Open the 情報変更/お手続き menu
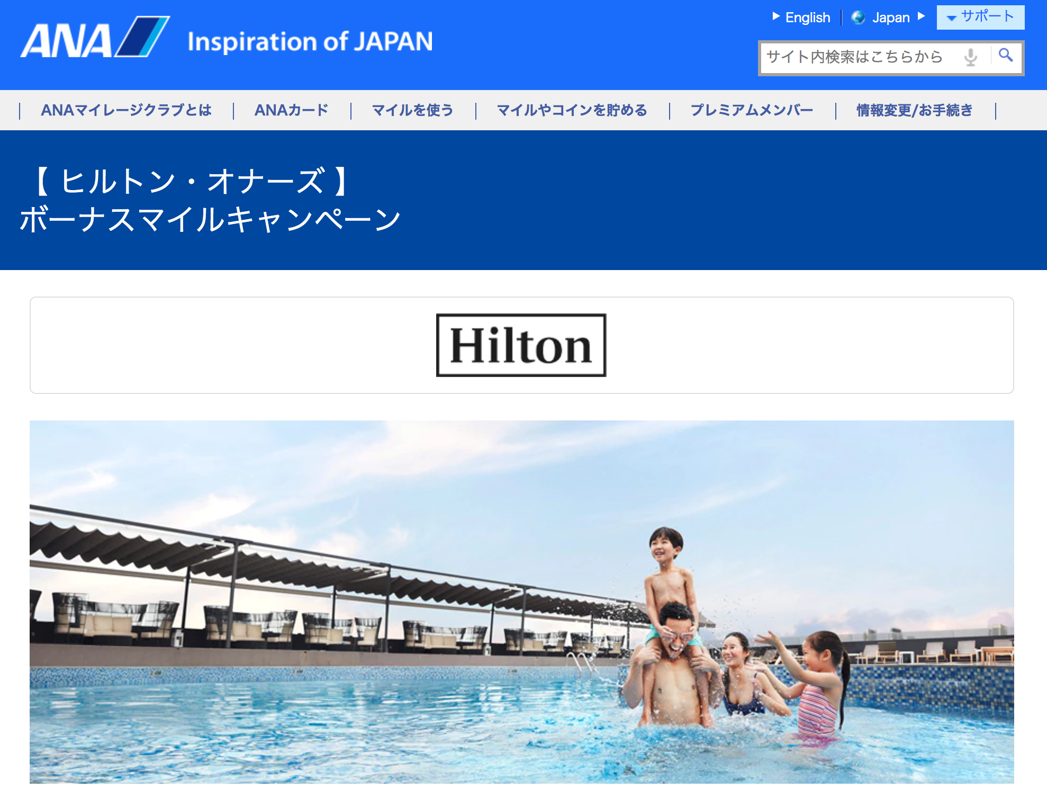Image resolution: width=1047 pixels, height=807 pixels. pos(915,110)
